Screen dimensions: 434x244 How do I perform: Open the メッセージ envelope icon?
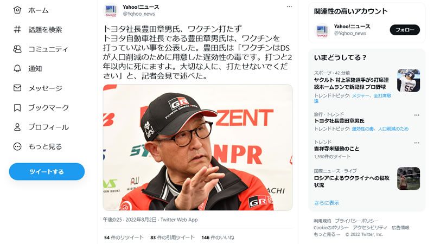(17, 88)
